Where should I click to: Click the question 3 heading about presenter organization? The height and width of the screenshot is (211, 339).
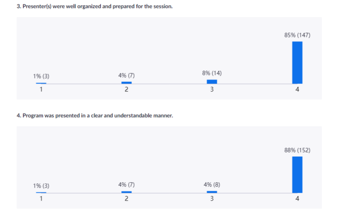(95, 7)
